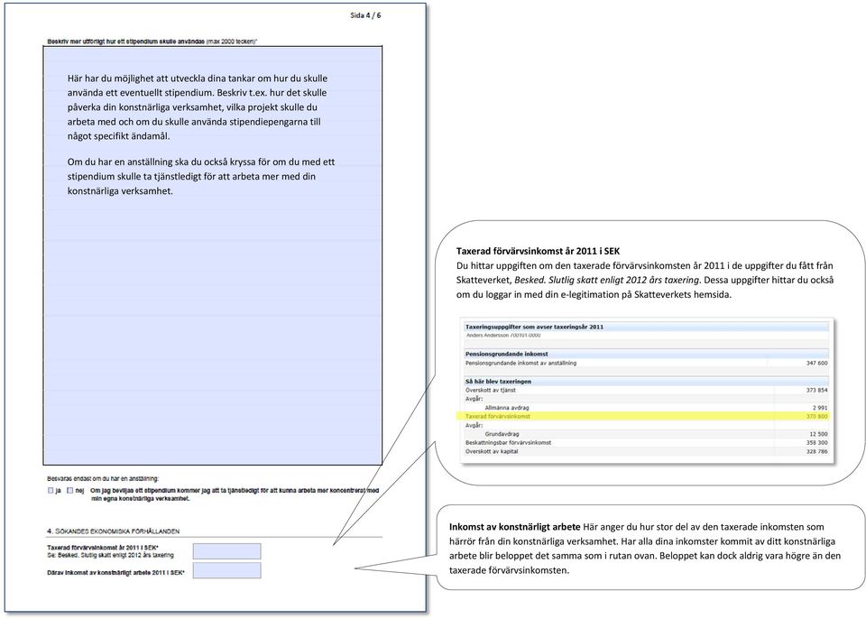Click the Därav inkomst av konstnärligt arbete input field
Viewport: 866px width, 619px height.
[226, 570]
